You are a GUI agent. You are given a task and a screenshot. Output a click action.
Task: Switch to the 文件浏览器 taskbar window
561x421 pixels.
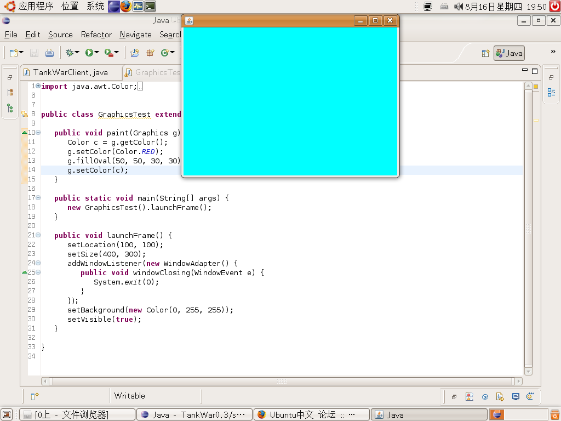[x=77, y=414]
